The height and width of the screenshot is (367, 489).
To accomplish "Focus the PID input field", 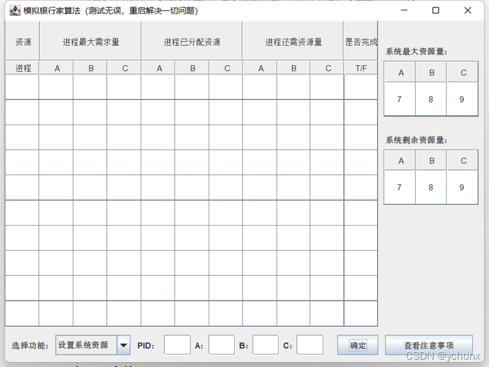I will (177, 345).
